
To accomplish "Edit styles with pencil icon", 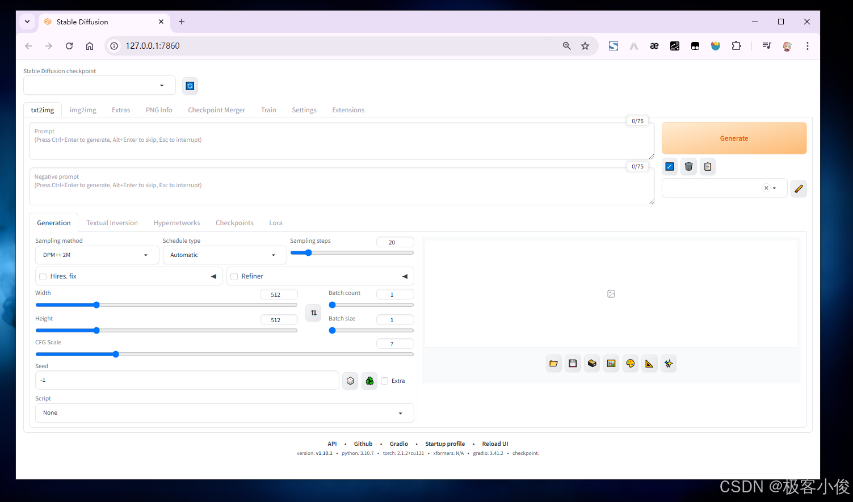I will click(799, 188).
